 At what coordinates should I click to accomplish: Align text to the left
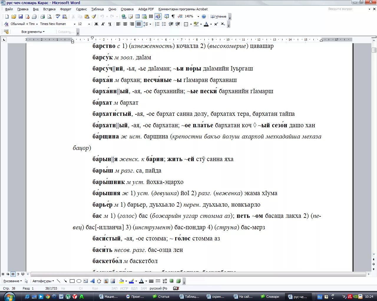[118, 24]
